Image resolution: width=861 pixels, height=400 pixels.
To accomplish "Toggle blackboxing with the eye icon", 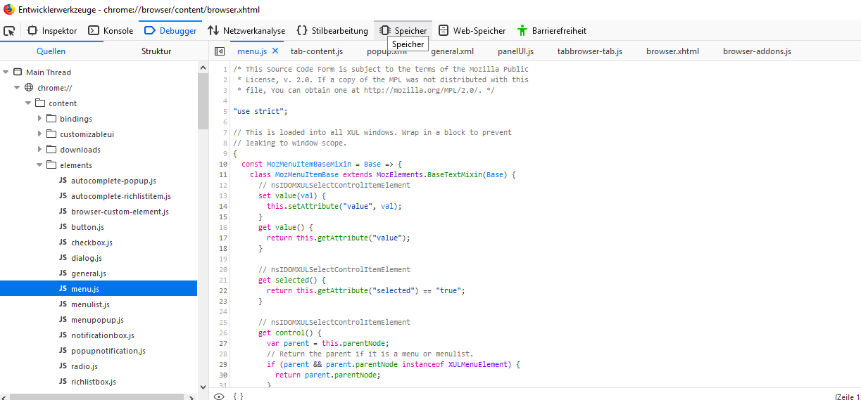I will pos(219,396).
